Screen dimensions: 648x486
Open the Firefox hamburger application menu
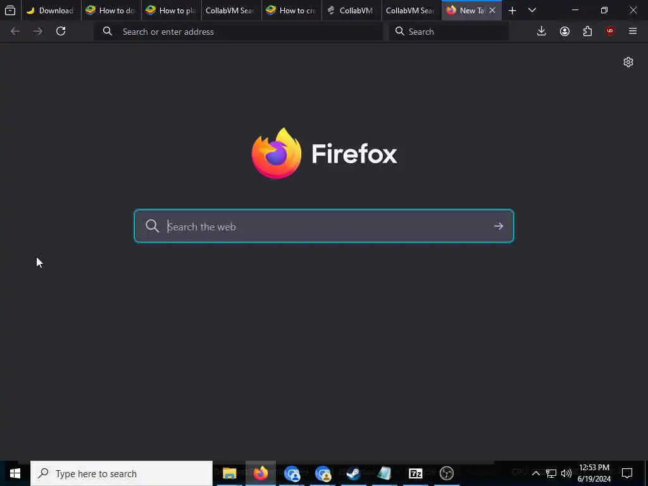tap(633, 31)
